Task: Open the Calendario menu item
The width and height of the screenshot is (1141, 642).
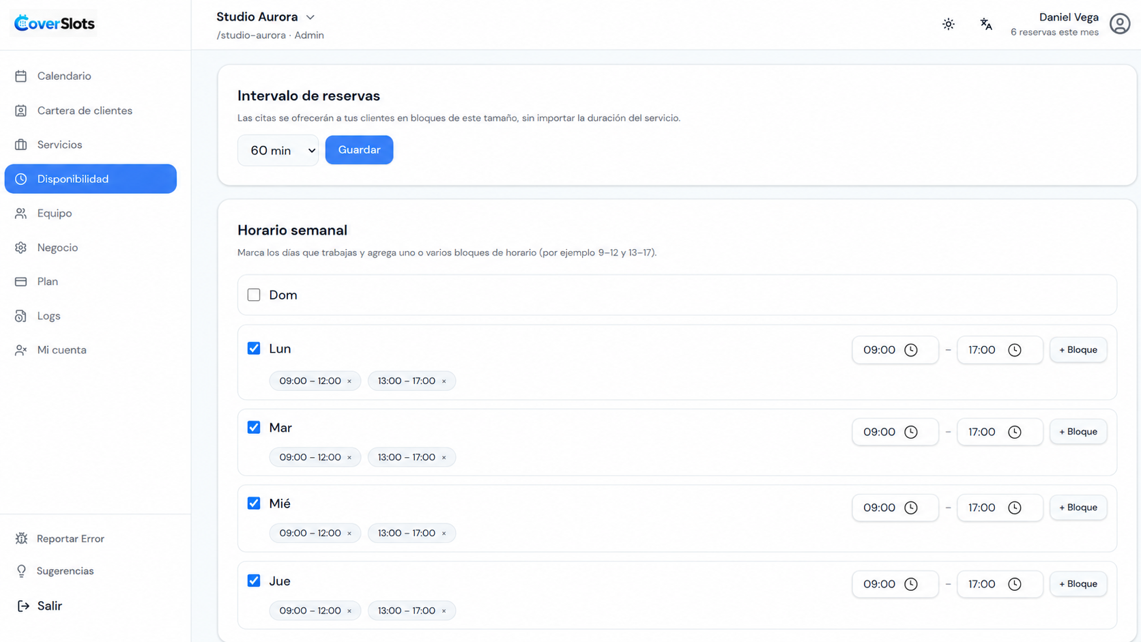Action: pos(91,76)
